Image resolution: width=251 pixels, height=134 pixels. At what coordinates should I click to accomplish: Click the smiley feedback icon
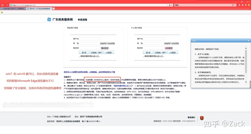tap(249, 5)
